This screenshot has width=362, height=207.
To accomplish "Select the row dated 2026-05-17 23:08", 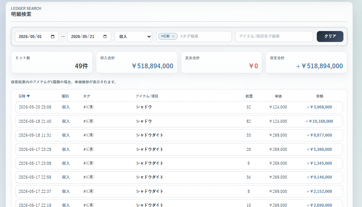I will 179,163.
